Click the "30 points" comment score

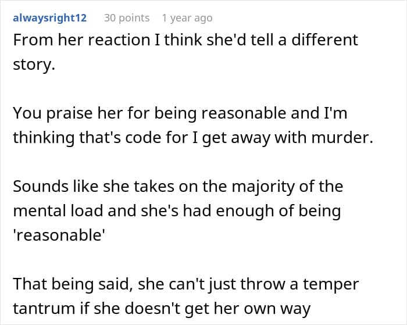click(x=126, y=18)
